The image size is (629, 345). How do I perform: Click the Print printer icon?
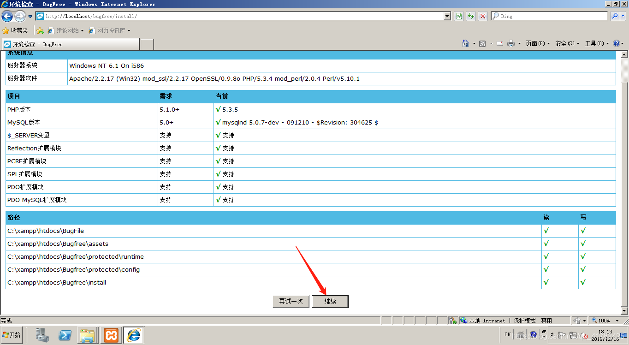tap(511, 43)
